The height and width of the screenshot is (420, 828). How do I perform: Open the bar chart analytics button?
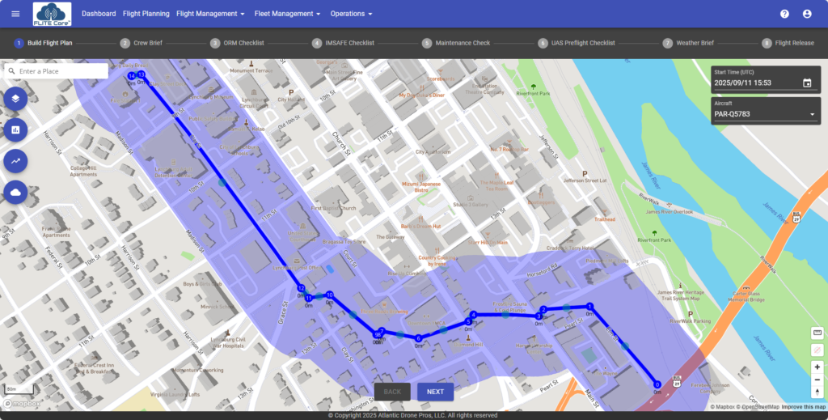[x=15, y=129]
